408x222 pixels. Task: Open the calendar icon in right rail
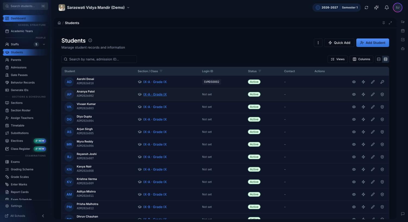403,31
